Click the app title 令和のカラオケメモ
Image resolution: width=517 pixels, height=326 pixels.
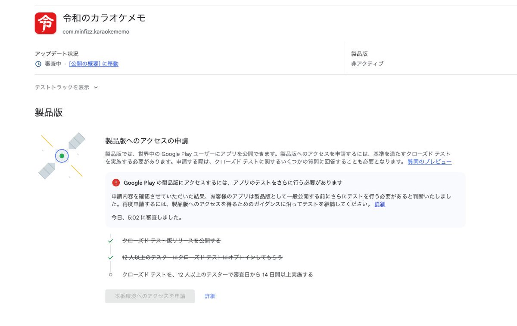tap(104, 18)
